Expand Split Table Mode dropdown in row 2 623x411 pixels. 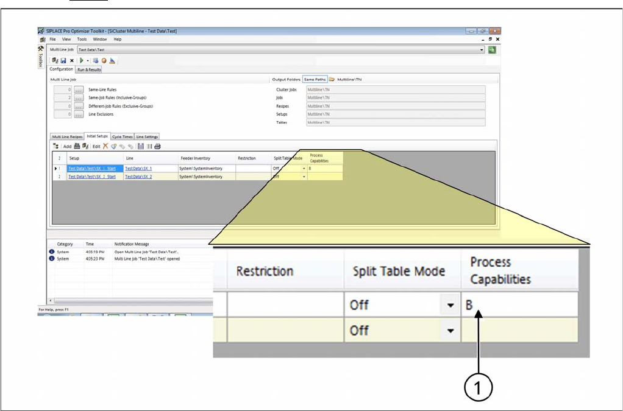point(304,177)
